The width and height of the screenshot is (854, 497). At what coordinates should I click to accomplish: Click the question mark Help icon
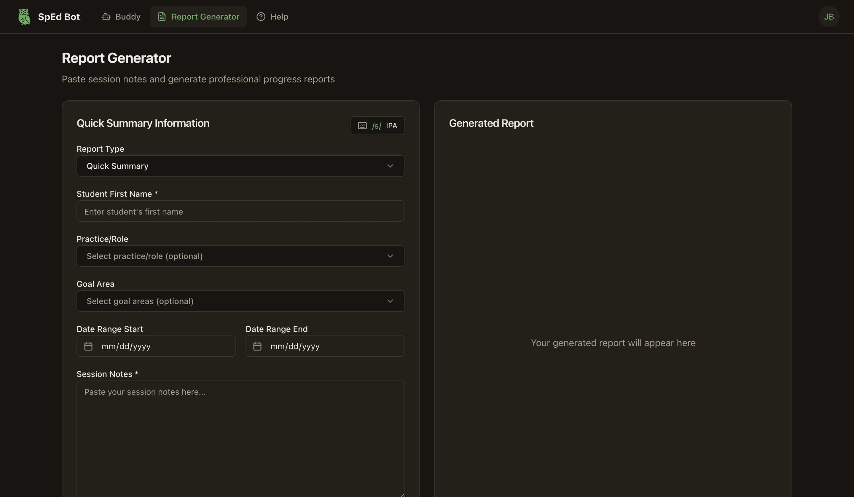pyautogui.click(x=261, y=16)
